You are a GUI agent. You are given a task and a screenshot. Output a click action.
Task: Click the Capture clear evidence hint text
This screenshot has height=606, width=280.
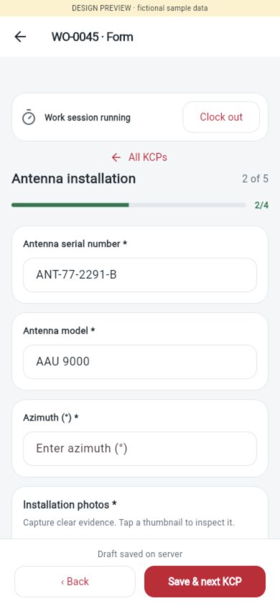point(129,523)
